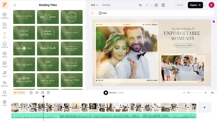
Task: Click the green audio waveform track
Action: coord(104,116)
